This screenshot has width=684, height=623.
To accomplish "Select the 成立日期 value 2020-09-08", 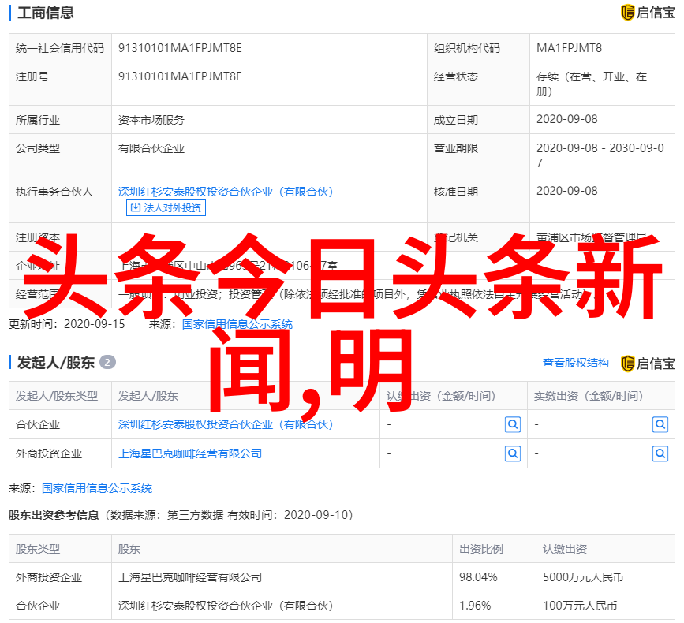I will pos(566,119).
